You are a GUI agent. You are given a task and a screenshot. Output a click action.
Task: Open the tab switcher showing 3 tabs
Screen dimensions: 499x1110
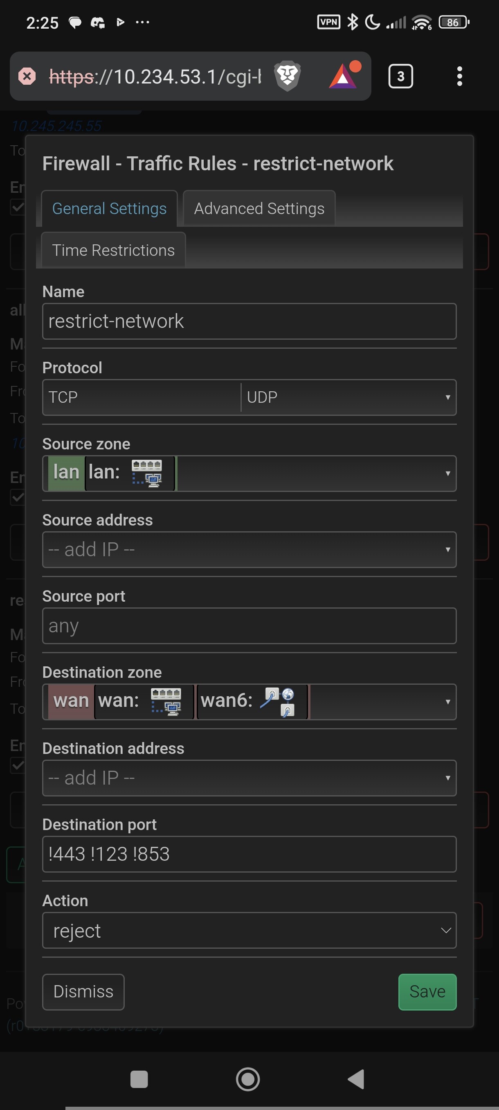click(400, 76)
